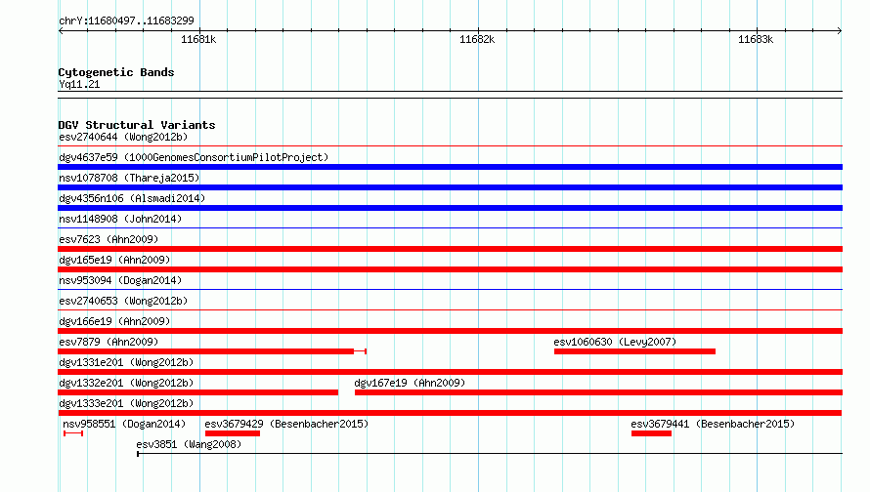This screenshot has width=870, height=492.
Task: Click the thin blue line under nsv1148908
Action: click(x=450, y=228)
